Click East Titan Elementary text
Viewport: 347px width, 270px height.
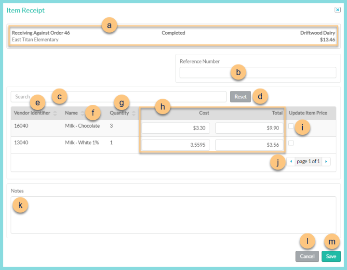coord(35,39)
